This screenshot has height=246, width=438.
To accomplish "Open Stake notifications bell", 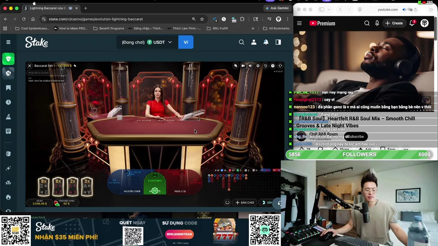I will click(266, 42).
